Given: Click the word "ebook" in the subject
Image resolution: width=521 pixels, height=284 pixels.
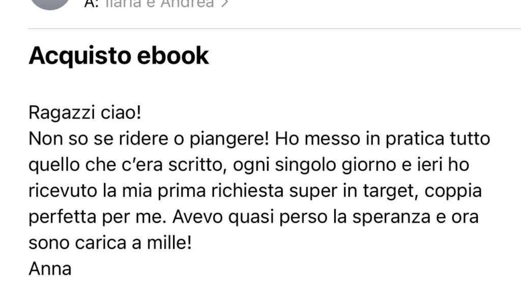Looking at the screenshot, I should (x=173, y=55).
